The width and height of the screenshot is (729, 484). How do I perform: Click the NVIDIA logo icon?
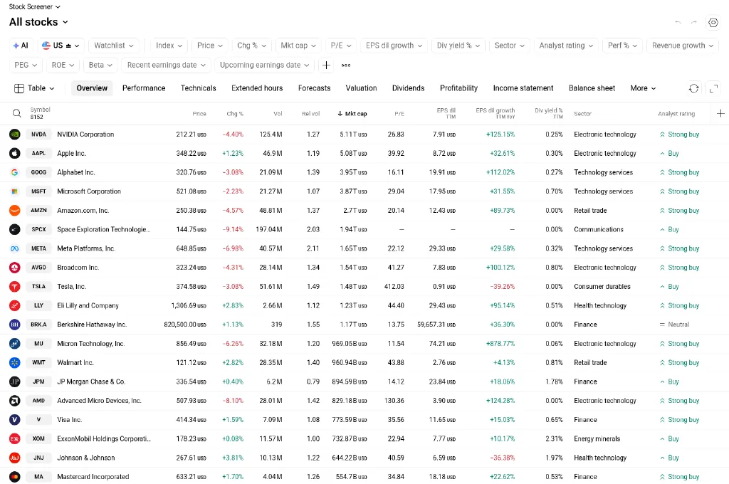tap(15, 135)
